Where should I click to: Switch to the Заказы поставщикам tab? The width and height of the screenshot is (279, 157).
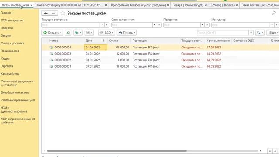15,5
